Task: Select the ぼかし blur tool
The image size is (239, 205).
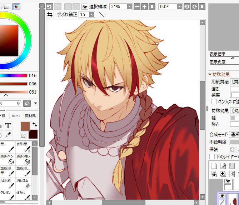Action: point(24,196)
